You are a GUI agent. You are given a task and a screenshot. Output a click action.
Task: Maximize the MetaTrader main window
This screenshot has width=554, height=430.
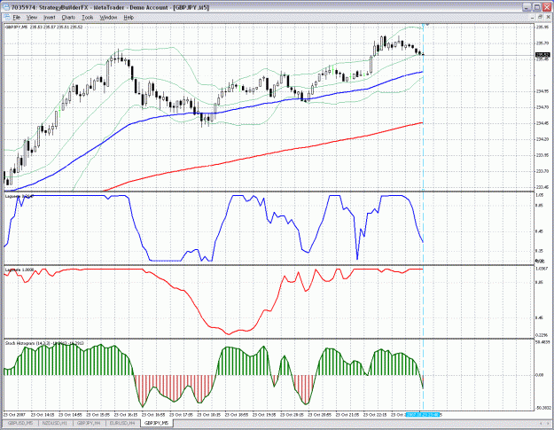pyautogui.click(x=536, y=7)
